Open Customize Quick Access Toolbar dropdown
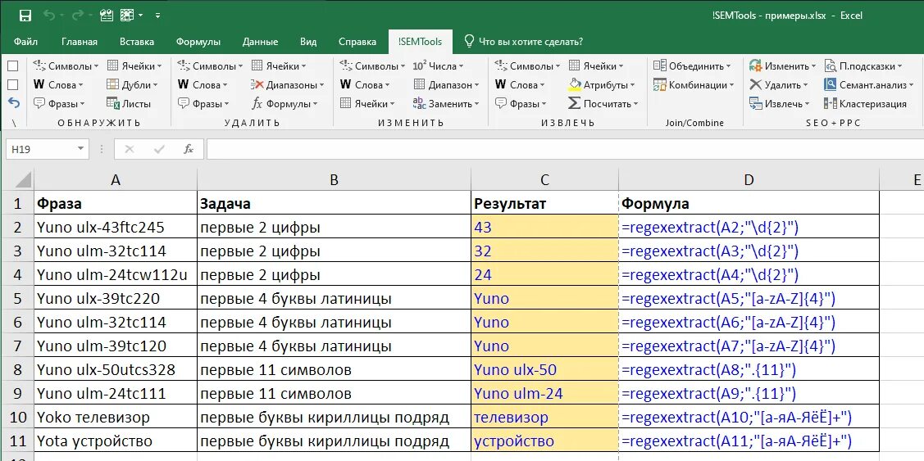924x461 pixels. pyautogui.click(x=157, y=16)
